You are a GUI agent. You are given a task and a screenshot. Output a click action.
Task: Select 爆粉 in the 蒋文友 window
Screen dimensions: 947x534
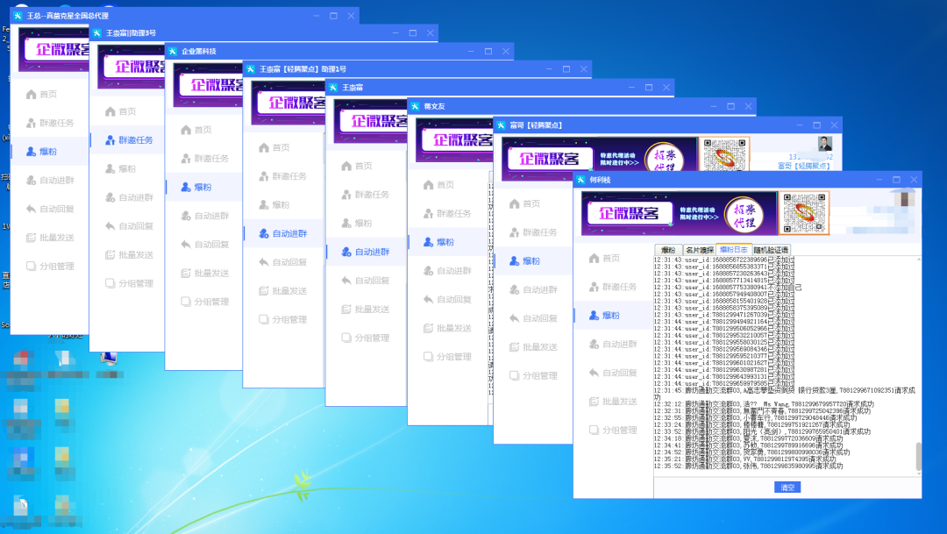pos(438,242)
